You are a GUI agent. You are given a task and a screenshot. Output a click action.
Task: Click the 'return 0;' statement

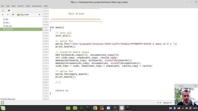62,91
